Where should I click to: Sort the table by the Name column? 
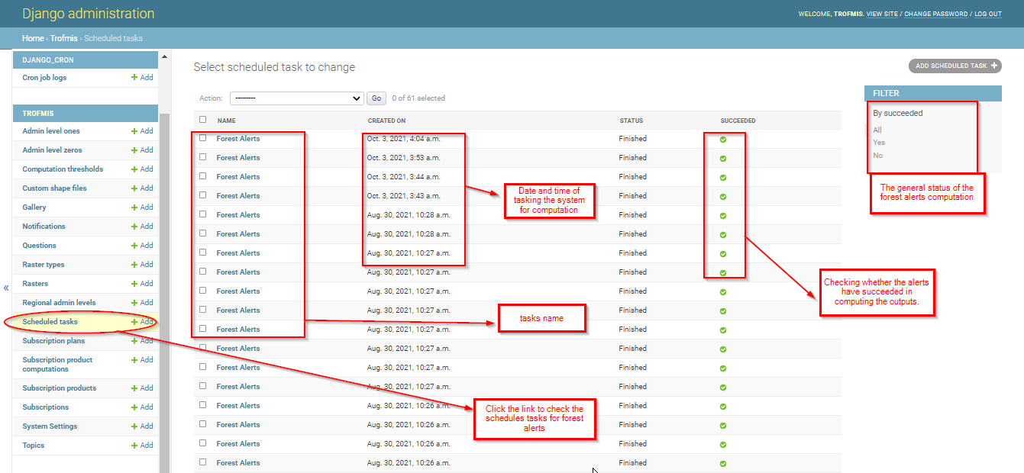pos(226,121)
